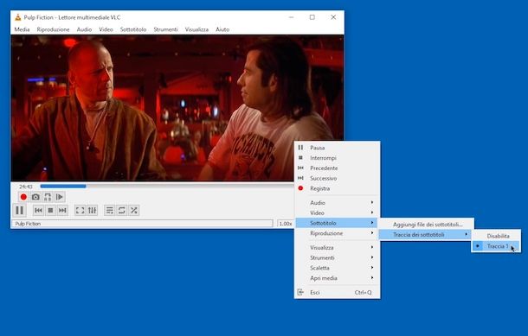The height and width of the screenshot is (336, 528).
Task: Maximize the VLC window
Action: click(312, 17)
